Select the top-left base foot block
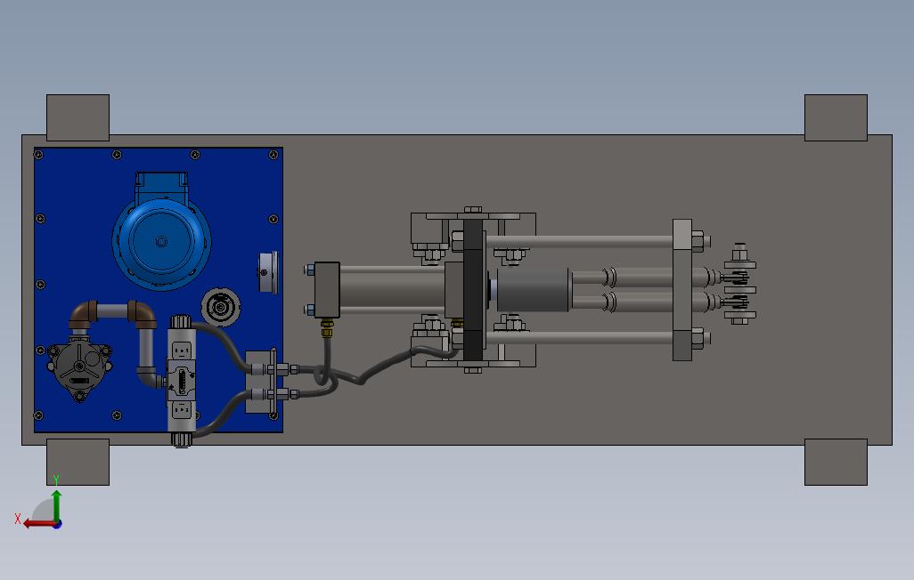Viewport: 914px width, 580px height. click(x=78, y=117)
